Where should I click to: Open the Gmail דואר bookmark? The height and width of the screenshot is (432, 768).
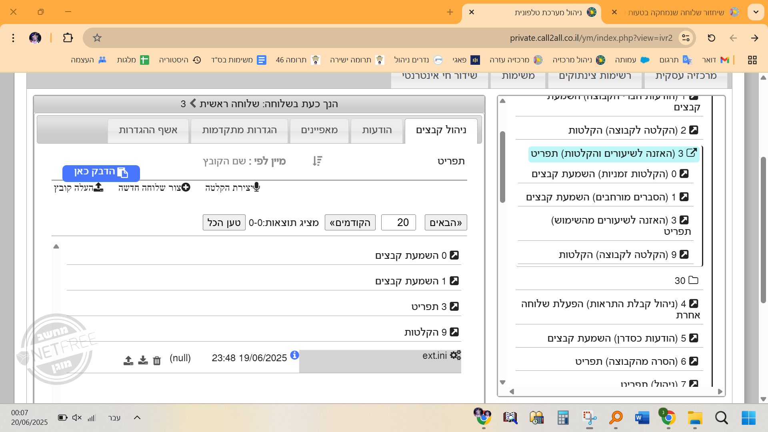[x=716, y=60]
